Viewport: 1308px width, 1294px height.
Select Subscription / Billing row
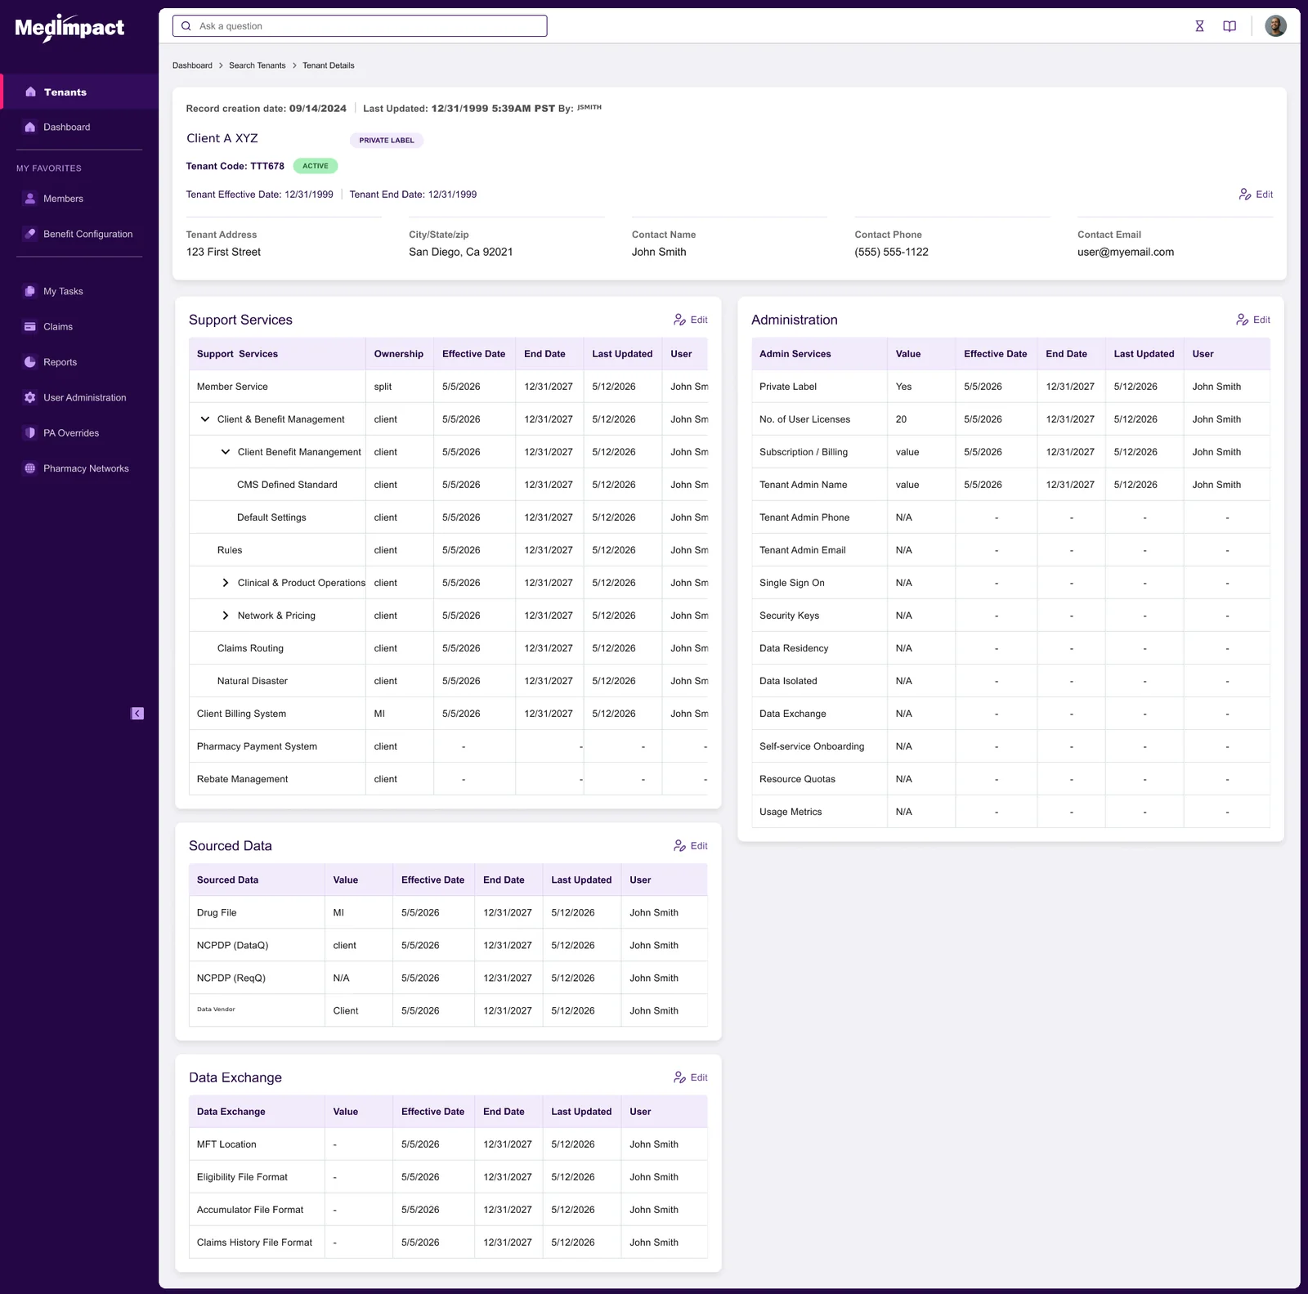tap(1010, 452)
